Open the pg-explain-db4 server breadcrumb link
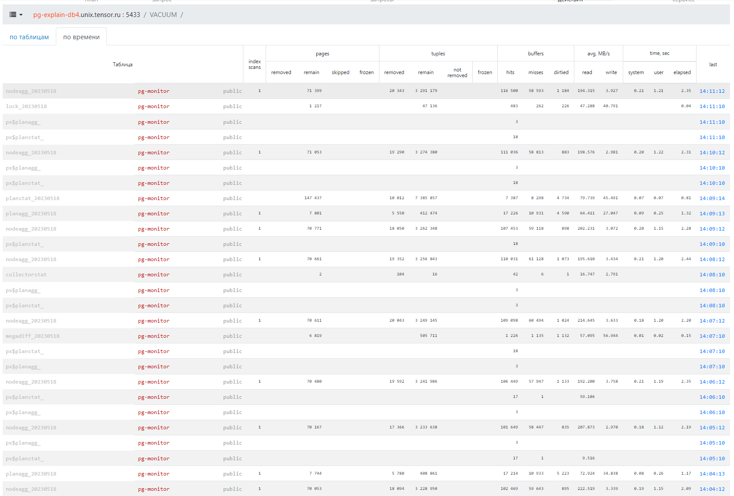The width and height of the screenshot is (734, 496). (86, 15)
